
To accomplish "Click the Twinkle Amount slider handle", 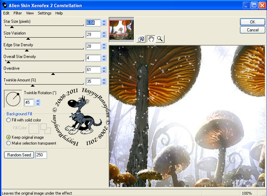I will click(33, 86).
